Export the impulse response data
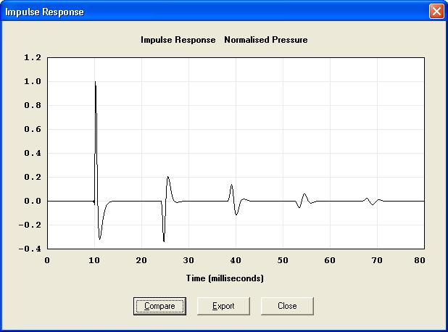This screenshot has height=332, width=448. tap(223, 306)
